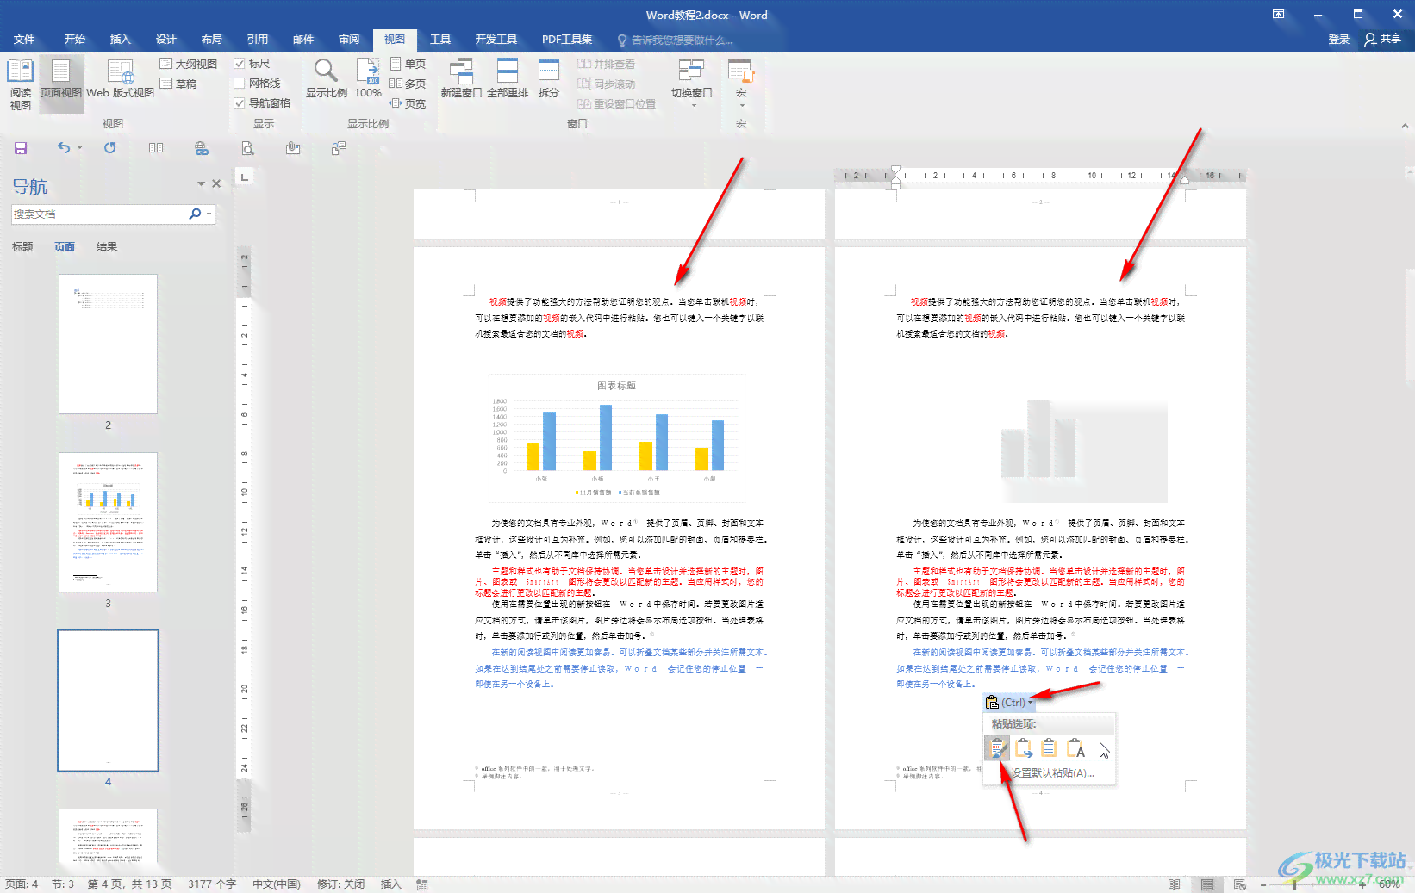Viewport: 1415px width, 893px height.
Task: Switch to Draft view
Action: click(178, 84)
